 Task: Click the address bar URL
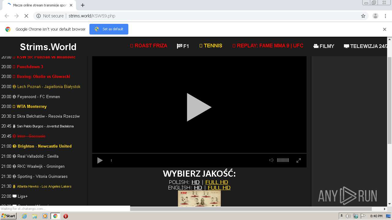tap(92, 16)
